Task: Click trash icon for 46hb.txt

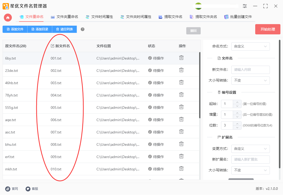Action: click(x=181, y=82)
